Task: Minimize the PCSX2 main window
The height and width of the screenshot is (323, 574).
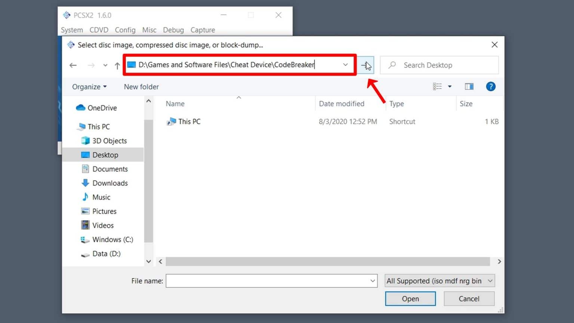Action: coord(223,15)
